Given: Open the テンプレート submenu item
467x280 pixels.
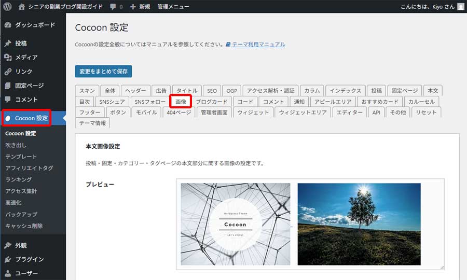Looking at the screenshot, I should 21,157.
